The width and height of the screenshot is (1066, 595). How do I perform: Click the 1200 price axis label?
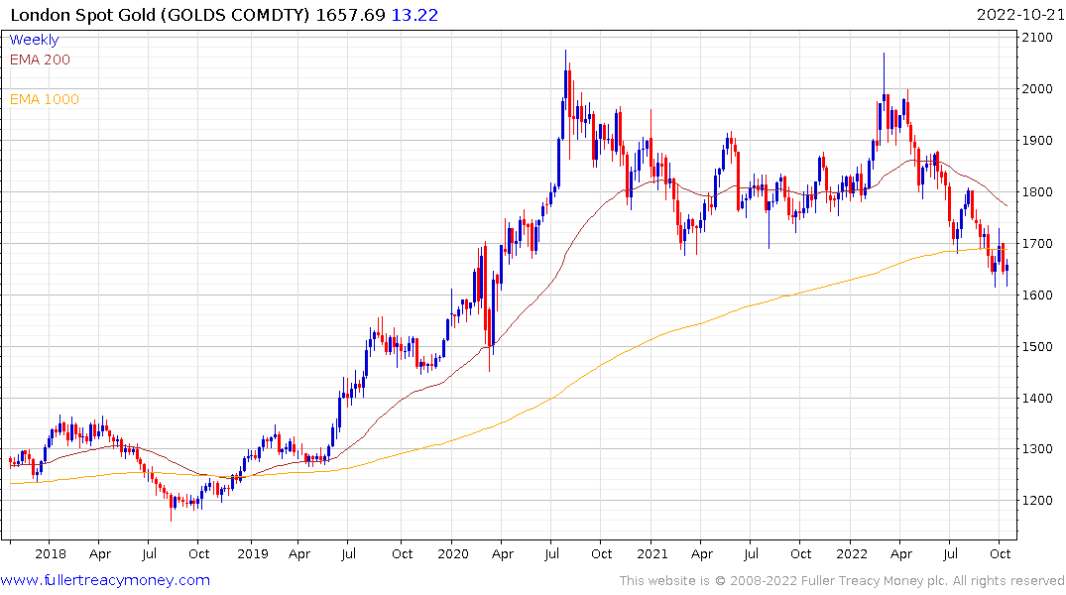[1037, 501]
